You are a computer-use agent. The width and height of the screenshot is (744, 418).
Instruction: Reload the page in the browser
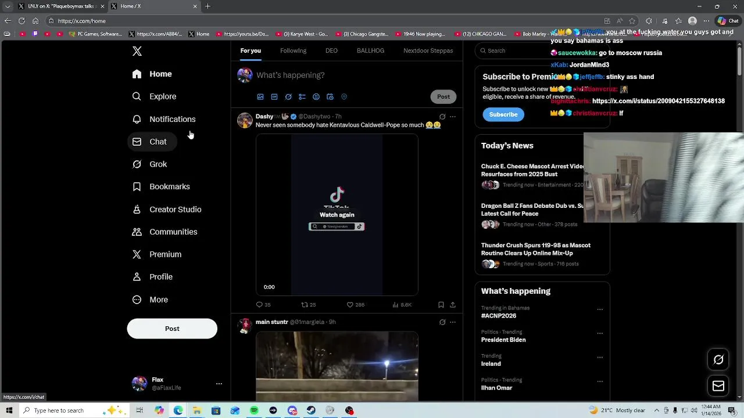[x=22, y=21]
